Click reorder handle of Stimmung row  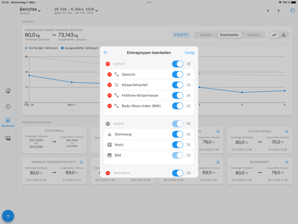188,134
